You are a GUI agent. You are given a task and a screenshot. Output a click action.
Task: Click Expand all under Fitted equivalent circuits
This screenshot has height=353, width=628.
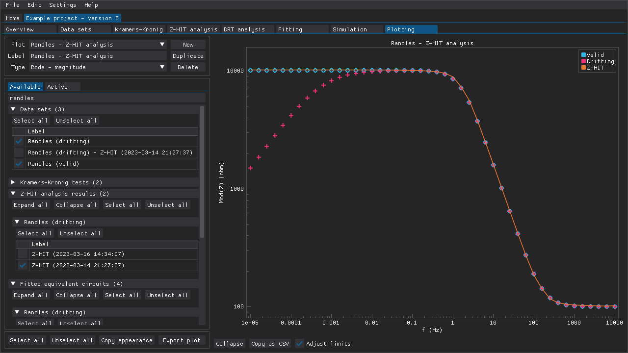coord(31,295)
